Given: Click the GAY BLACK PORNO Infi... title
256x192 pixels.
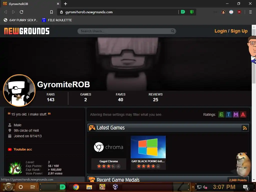Looking at the screenshot, I should 148,161.
